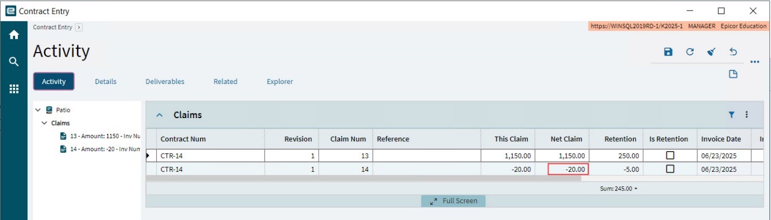Click Retention -5.00 cell

(615, 169)
